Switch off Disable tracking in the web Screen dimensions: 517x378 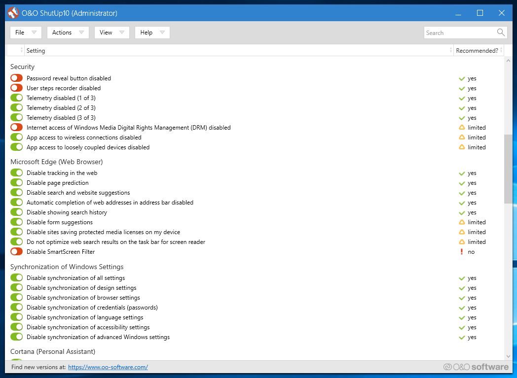click(16, 173)
